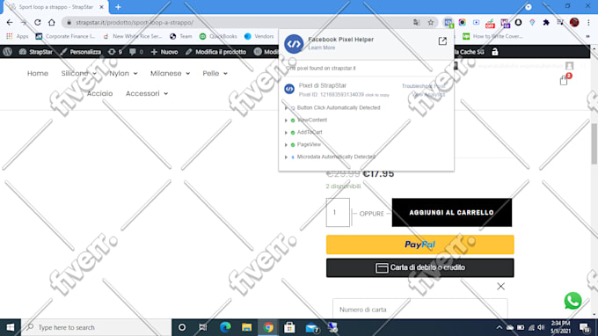This screenshot has height=336, width=598.
Task: Bookmark this page with the star icon
Action: click(431, 23)
